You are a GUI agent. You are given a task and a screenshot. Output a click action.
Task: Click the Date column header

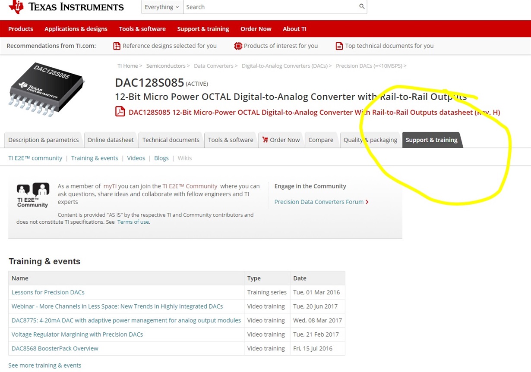(317, 278)
